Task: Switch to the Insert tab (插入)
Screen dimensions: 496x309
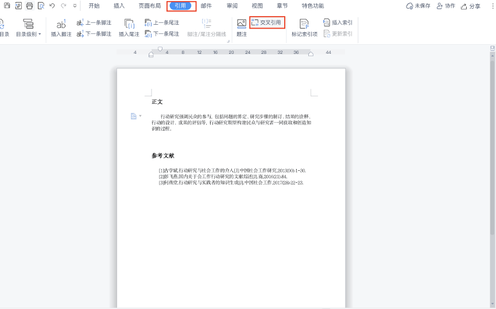Action: (x=119, y=6)
